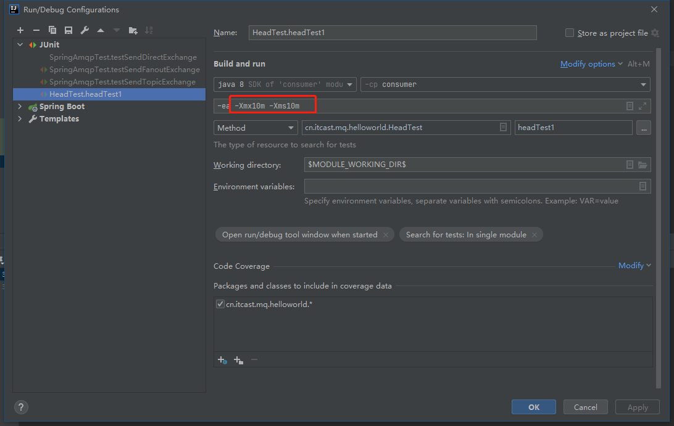Select the Templates category label
Viewport: 674px width, 426px height.
tap(59, 118)
